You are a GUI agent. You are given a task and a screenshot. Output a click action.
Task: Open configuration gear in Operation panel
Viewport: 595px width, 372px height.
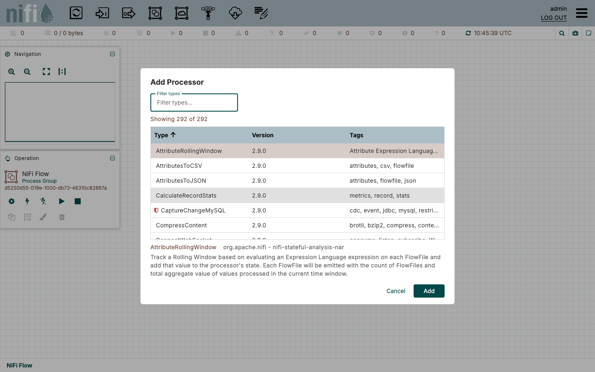[x=12, y=201]
